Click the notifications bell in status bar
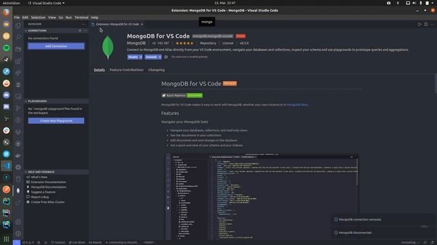437x245 pixels. click(432, 242)
